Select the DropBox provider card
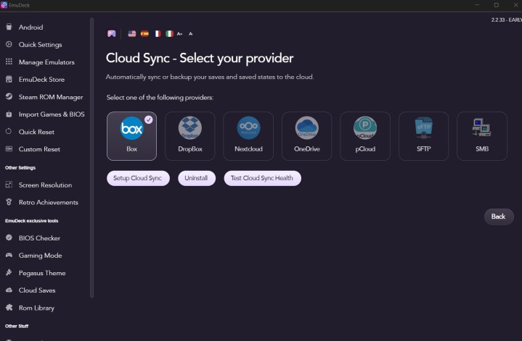The height and width of the screenshot is (341, 522). [x=190, y=136]
